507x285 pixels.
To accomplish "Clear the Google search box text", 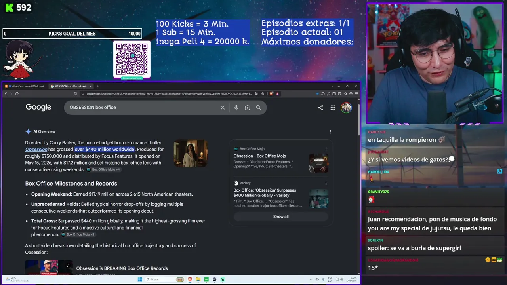I will (223, 108).
